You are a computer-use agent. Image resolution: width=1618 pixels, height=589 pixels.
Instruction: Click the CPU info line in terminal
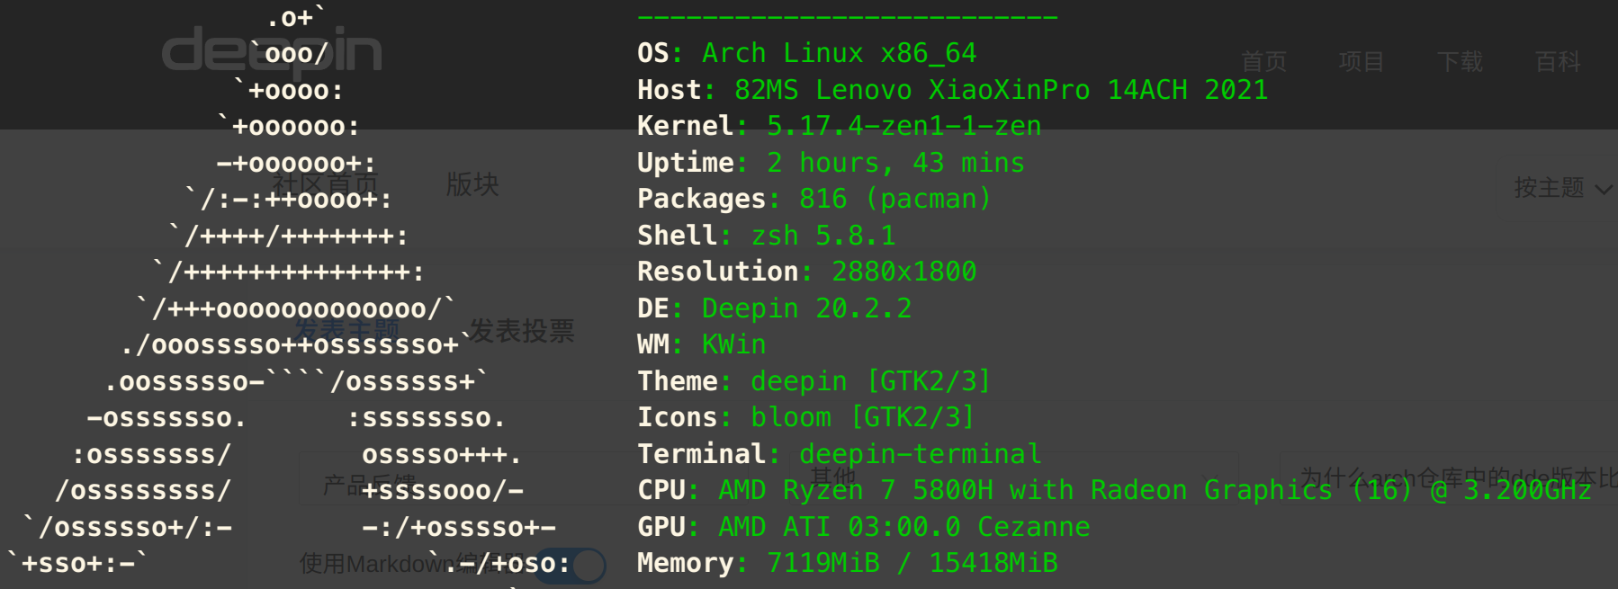click(1114, 490)
